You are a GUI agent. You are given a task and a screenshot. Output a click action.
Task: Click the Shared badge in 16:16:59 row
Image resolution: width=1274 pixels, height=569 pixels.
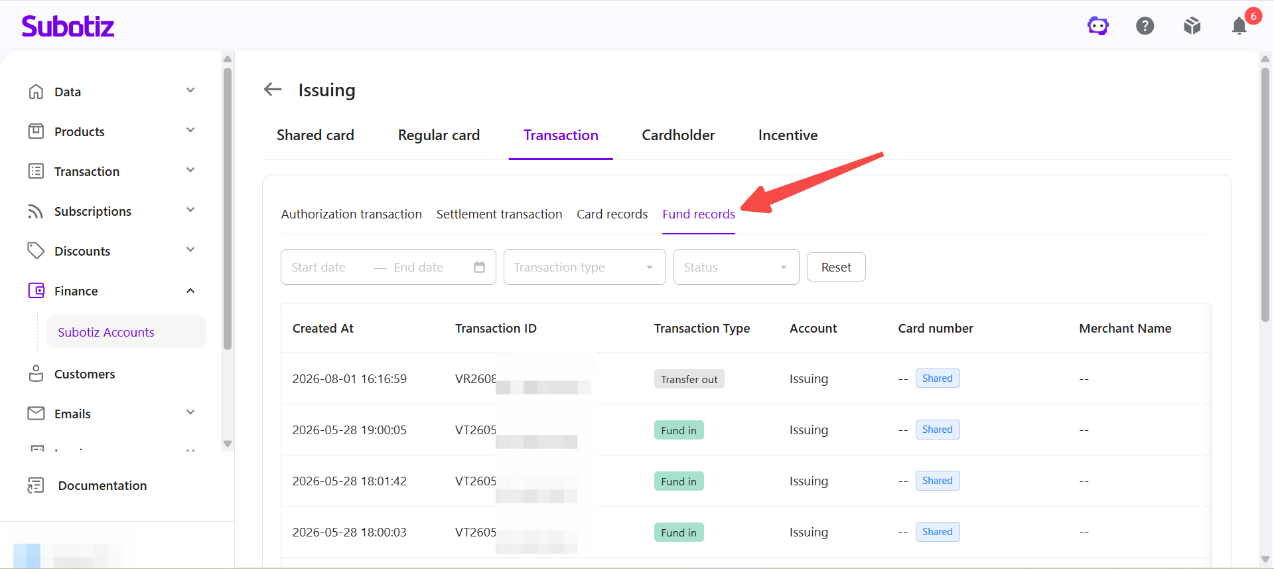tap(938, 378)
